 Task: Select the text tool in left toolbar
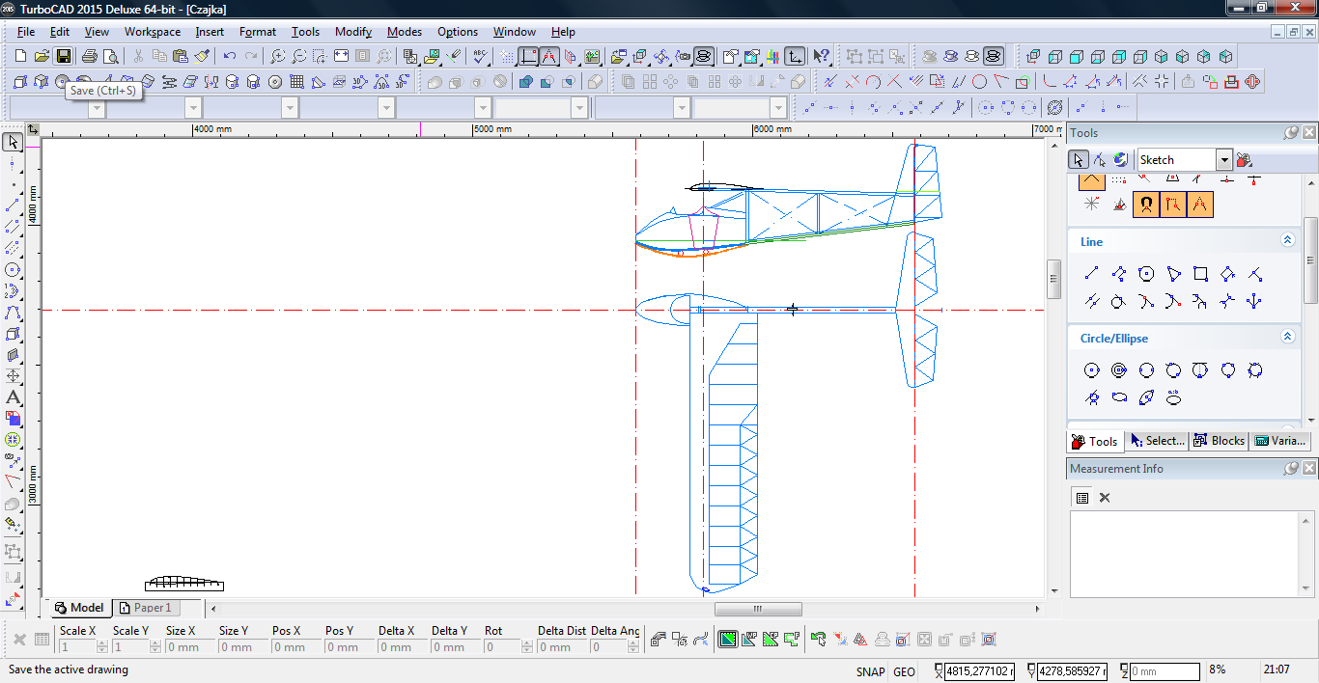click(x=13, y=397)
